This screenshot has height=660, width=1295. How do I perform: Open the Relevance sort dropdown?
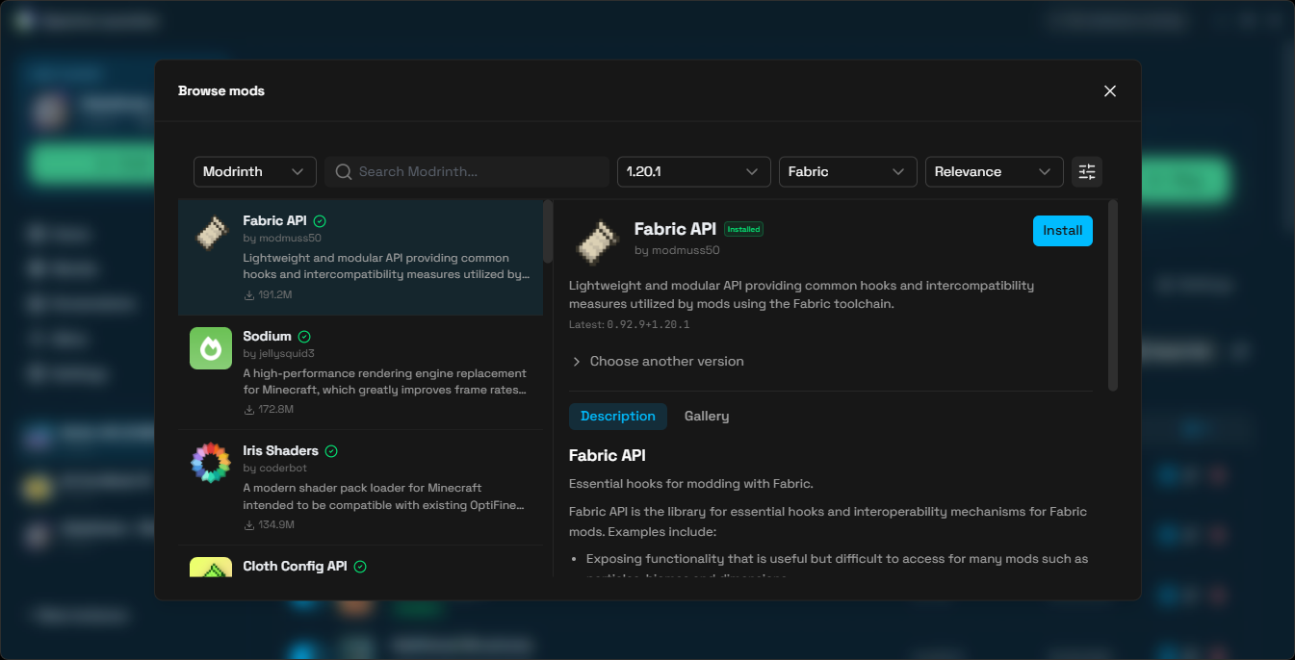(994, 171)
